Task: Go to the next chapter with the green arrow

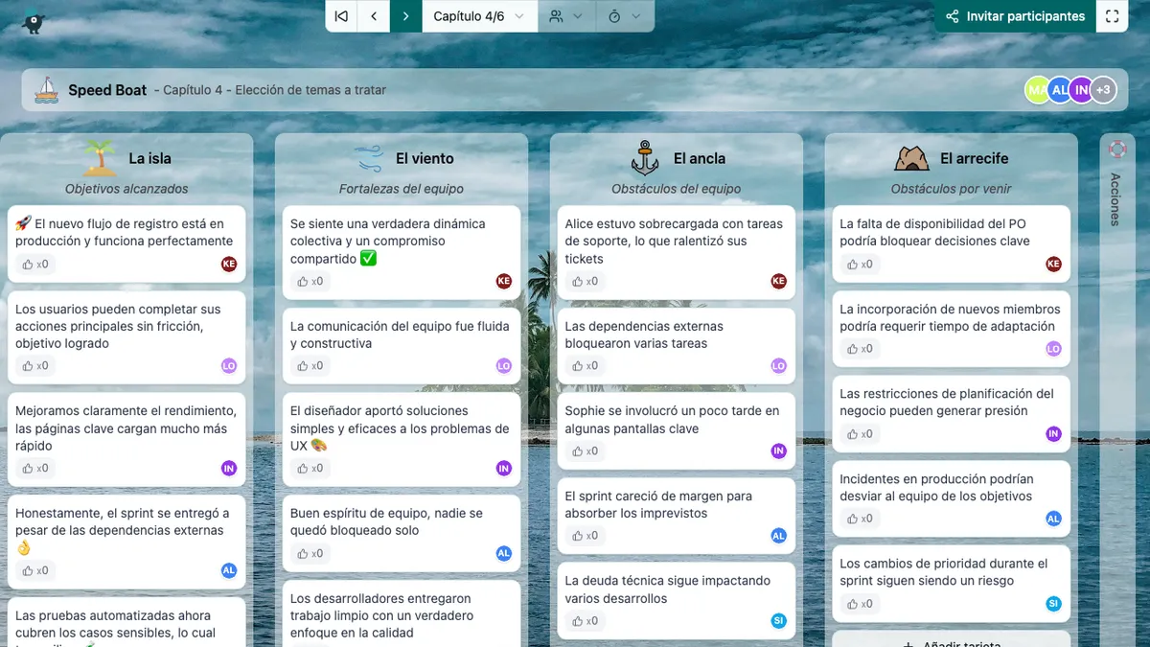Action: pos(405,15)
